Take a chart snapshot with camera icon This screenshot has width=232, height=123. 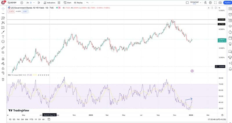(220, 3)
